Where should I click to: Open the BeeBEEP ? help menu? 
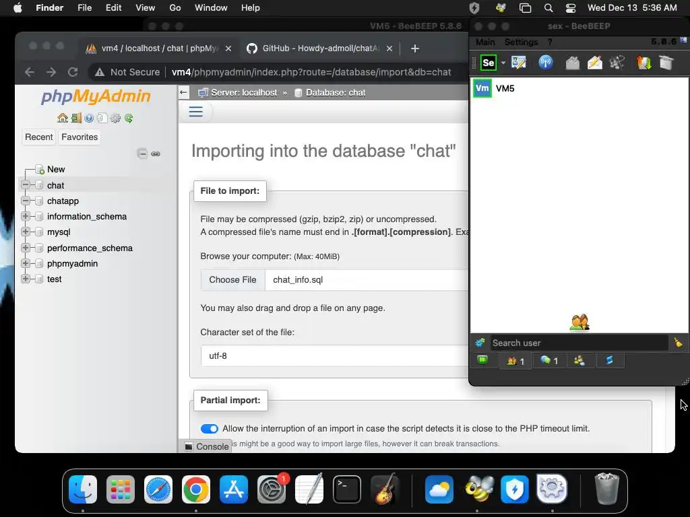coord(550,42)
